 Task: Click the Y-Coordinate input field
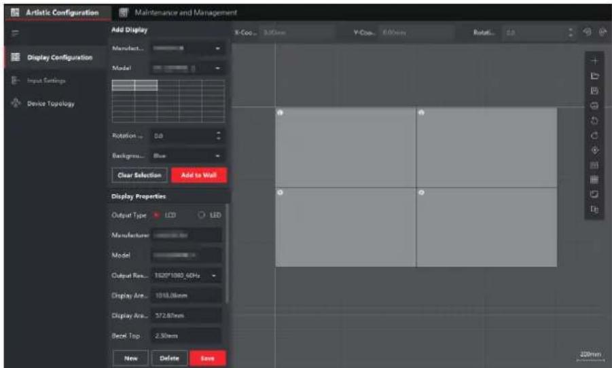417,33
